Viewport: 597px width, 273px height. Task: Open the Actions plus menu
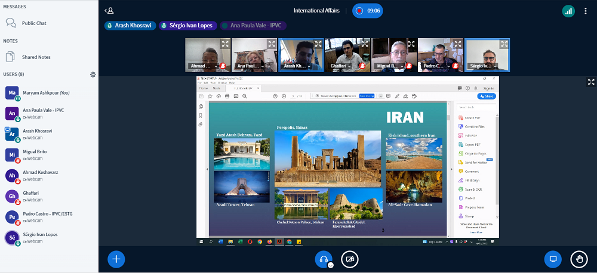point(116,259)
